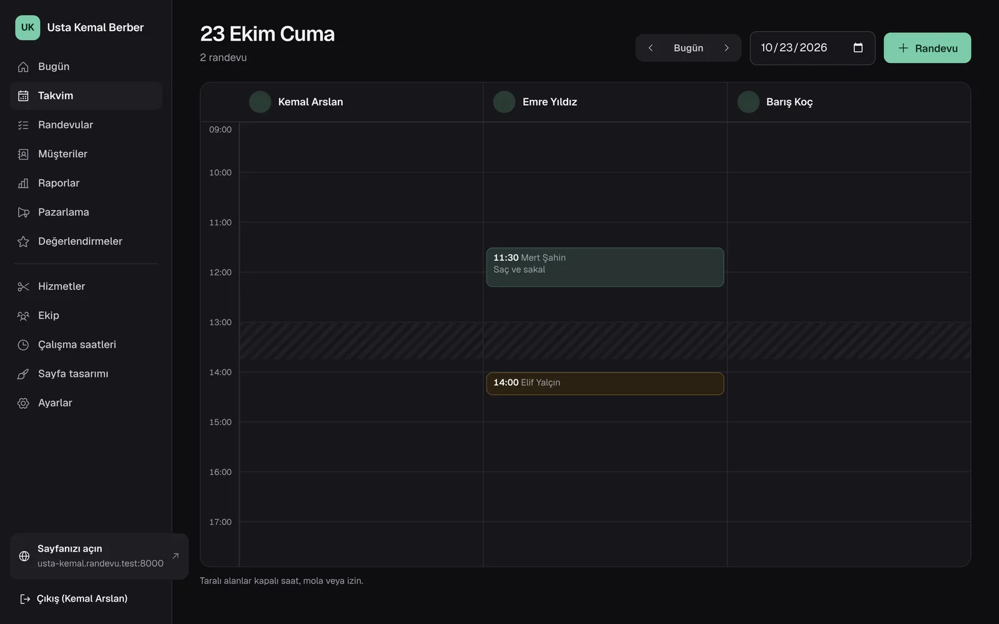Open the Müşteriler menu item
This screenshot has height=624, width=999.
click(x=86, y=154)
